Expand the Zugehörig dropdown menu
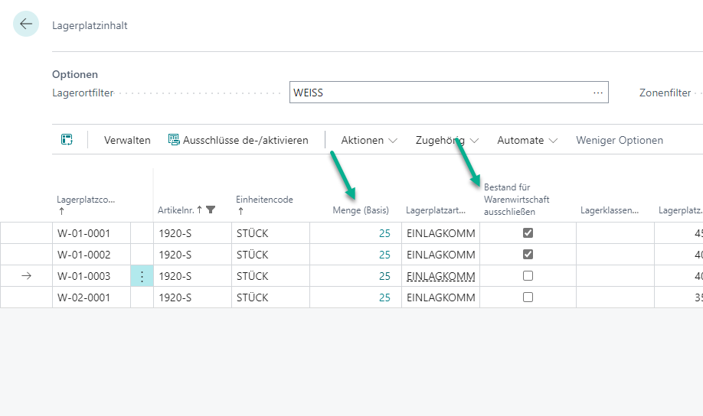This screenshot has width=703, height=416. tap(446, 140)
